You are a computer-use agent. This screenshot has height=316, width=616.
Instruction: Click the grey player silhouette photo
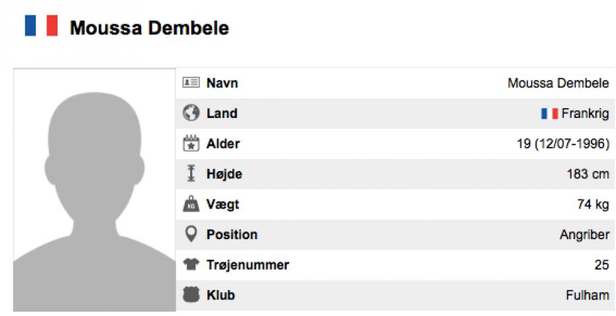tap(94, 190)
